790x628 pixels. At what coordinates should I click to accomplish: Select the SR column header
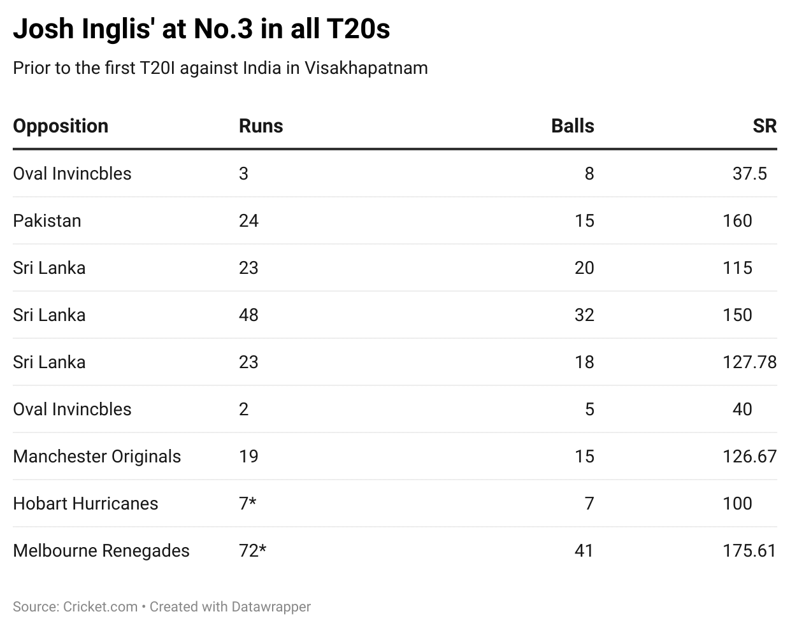click(765, 126)
